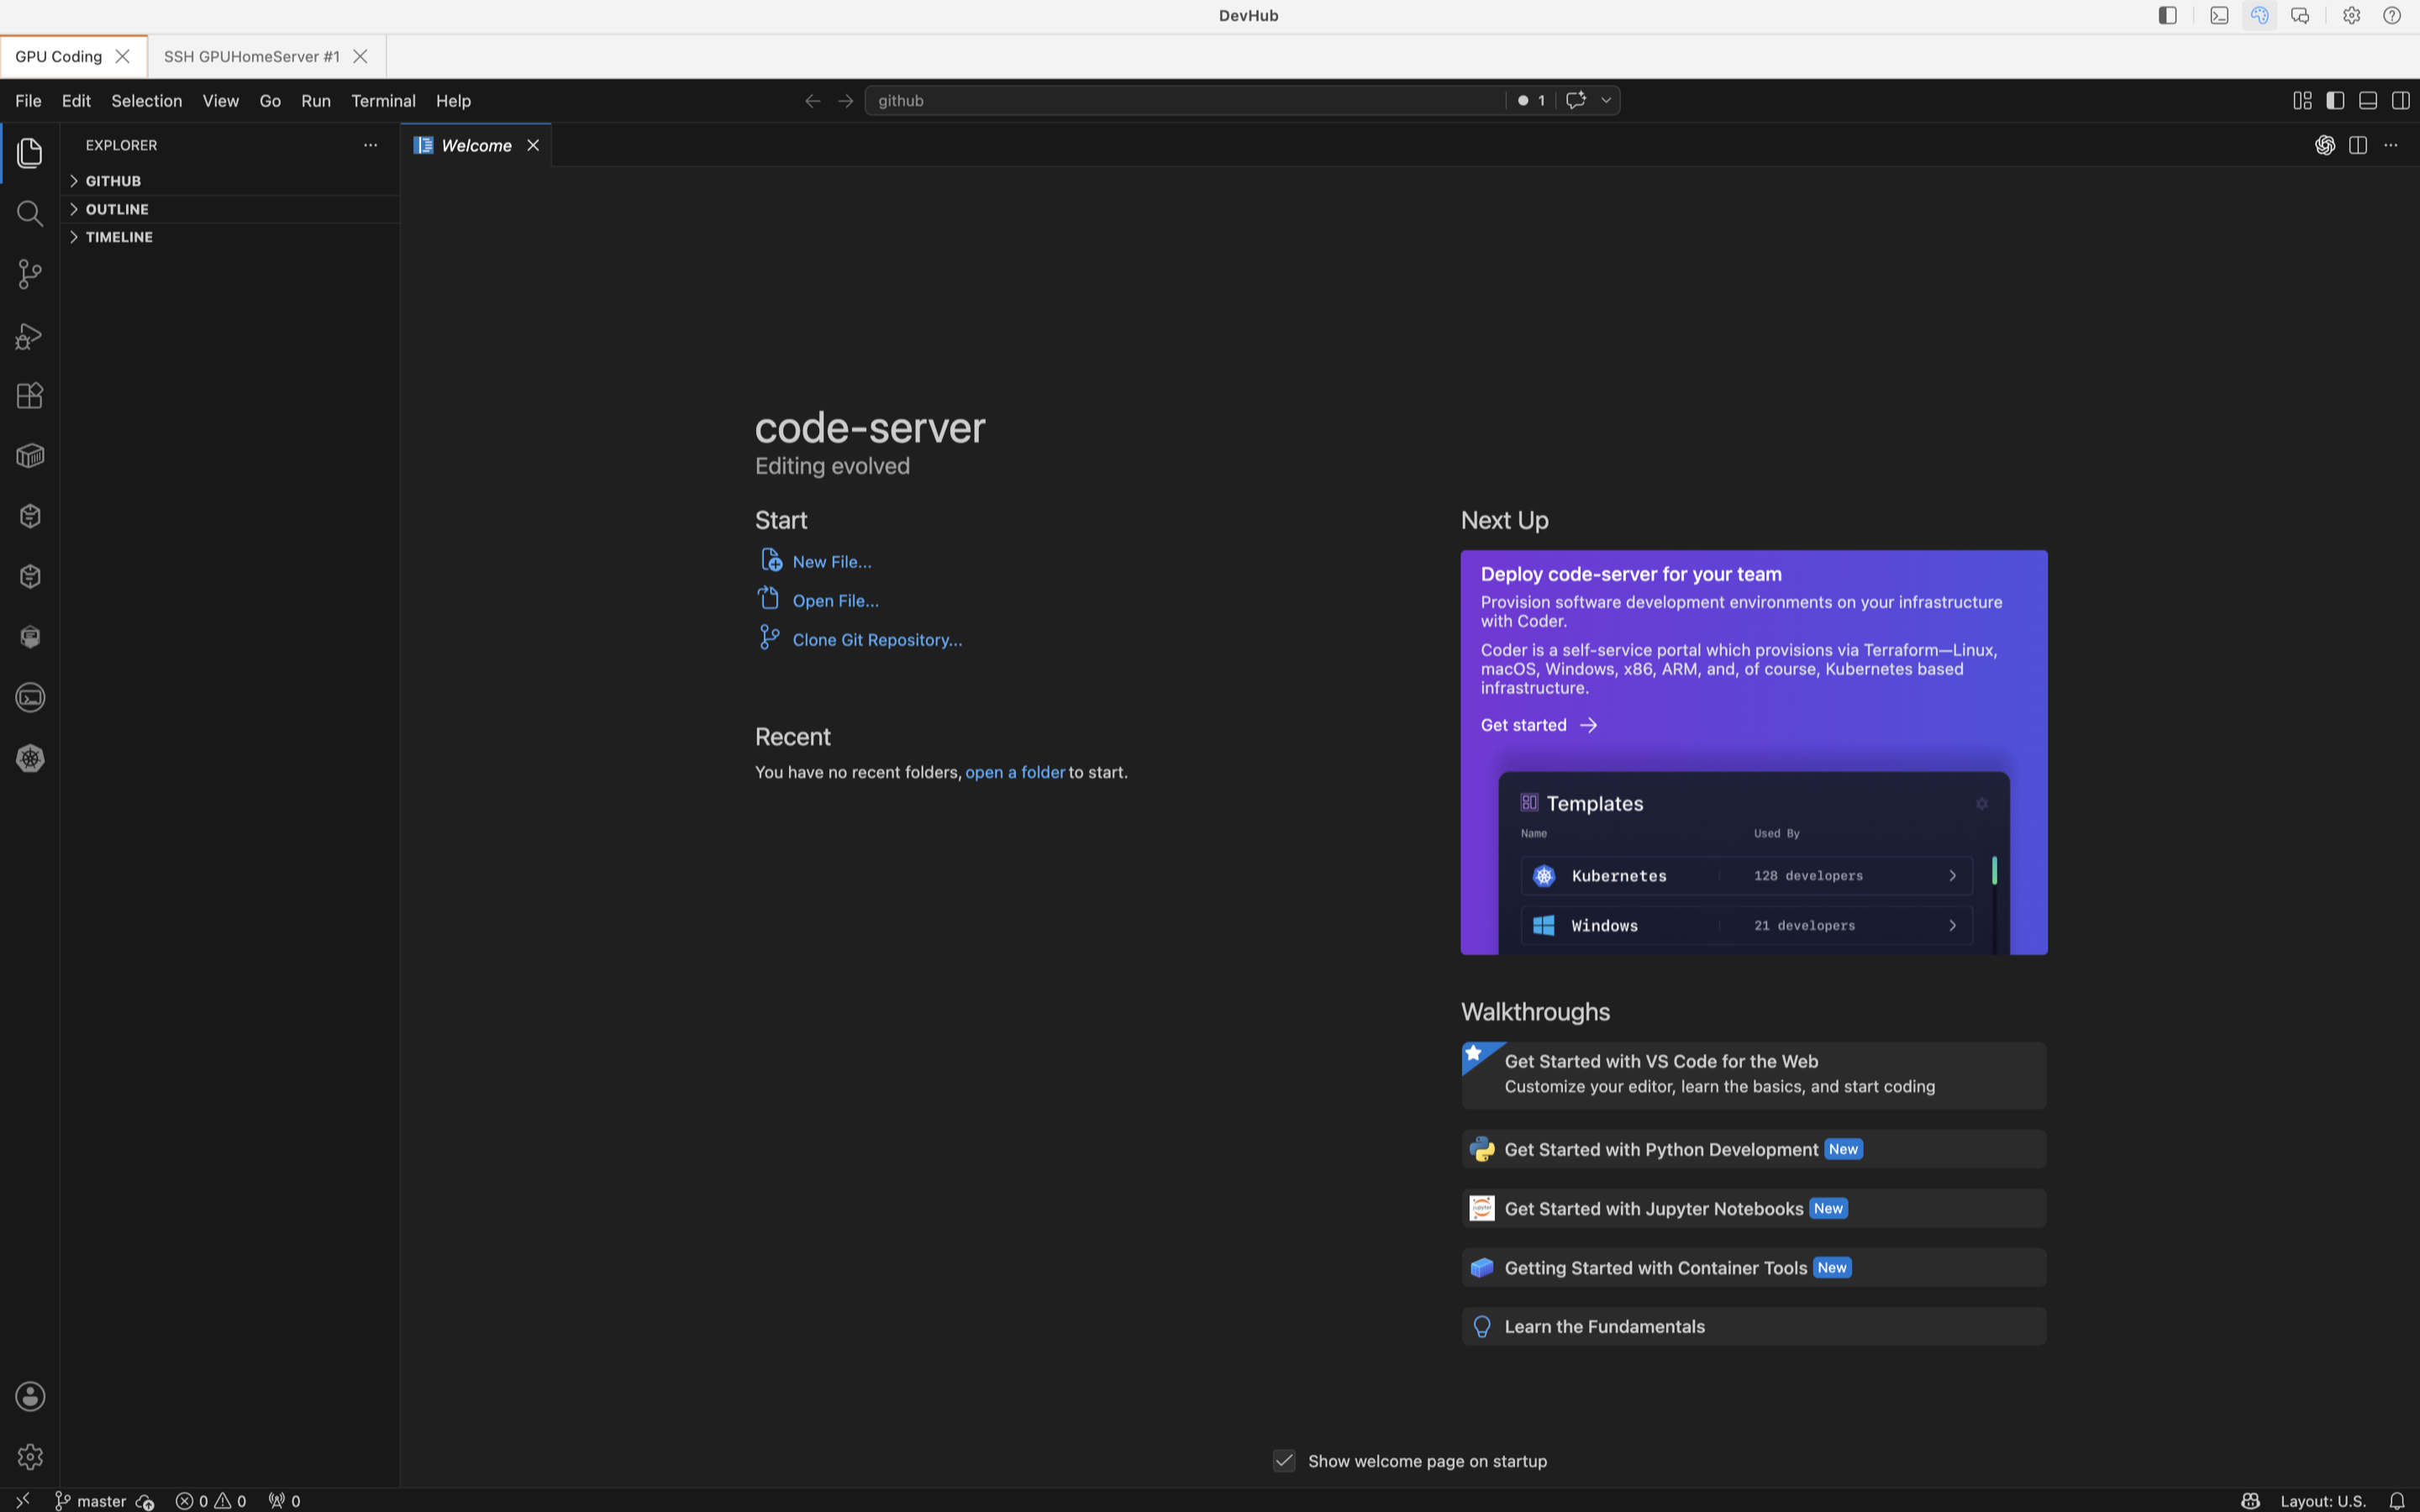Open the Help menu
The width and height of the screenshot is (2420, 1512).
[x=453, y=101]
